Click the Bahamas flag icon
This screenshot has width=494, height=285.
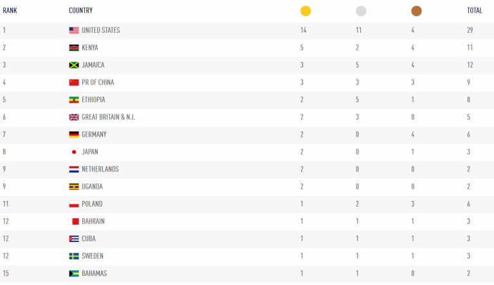74,273
